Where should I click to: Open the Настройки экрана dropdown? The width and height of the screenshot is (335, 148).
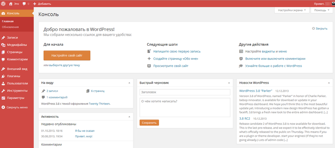[x=292, y=10]
